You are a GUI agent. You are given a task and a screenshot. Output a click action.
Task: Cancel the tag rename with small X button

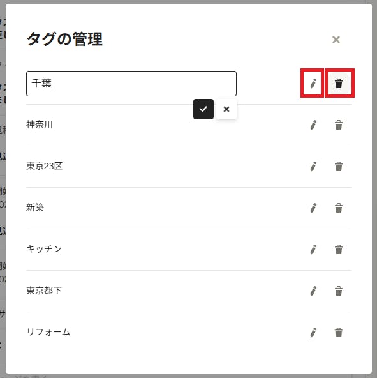click(226, 109)
